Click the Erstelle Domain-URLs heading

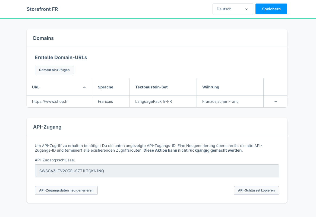pos(61,58)
